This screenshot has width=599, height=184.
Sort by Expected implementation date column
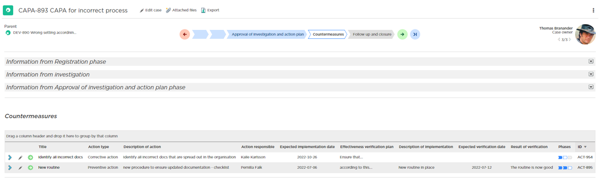point(307,147)
